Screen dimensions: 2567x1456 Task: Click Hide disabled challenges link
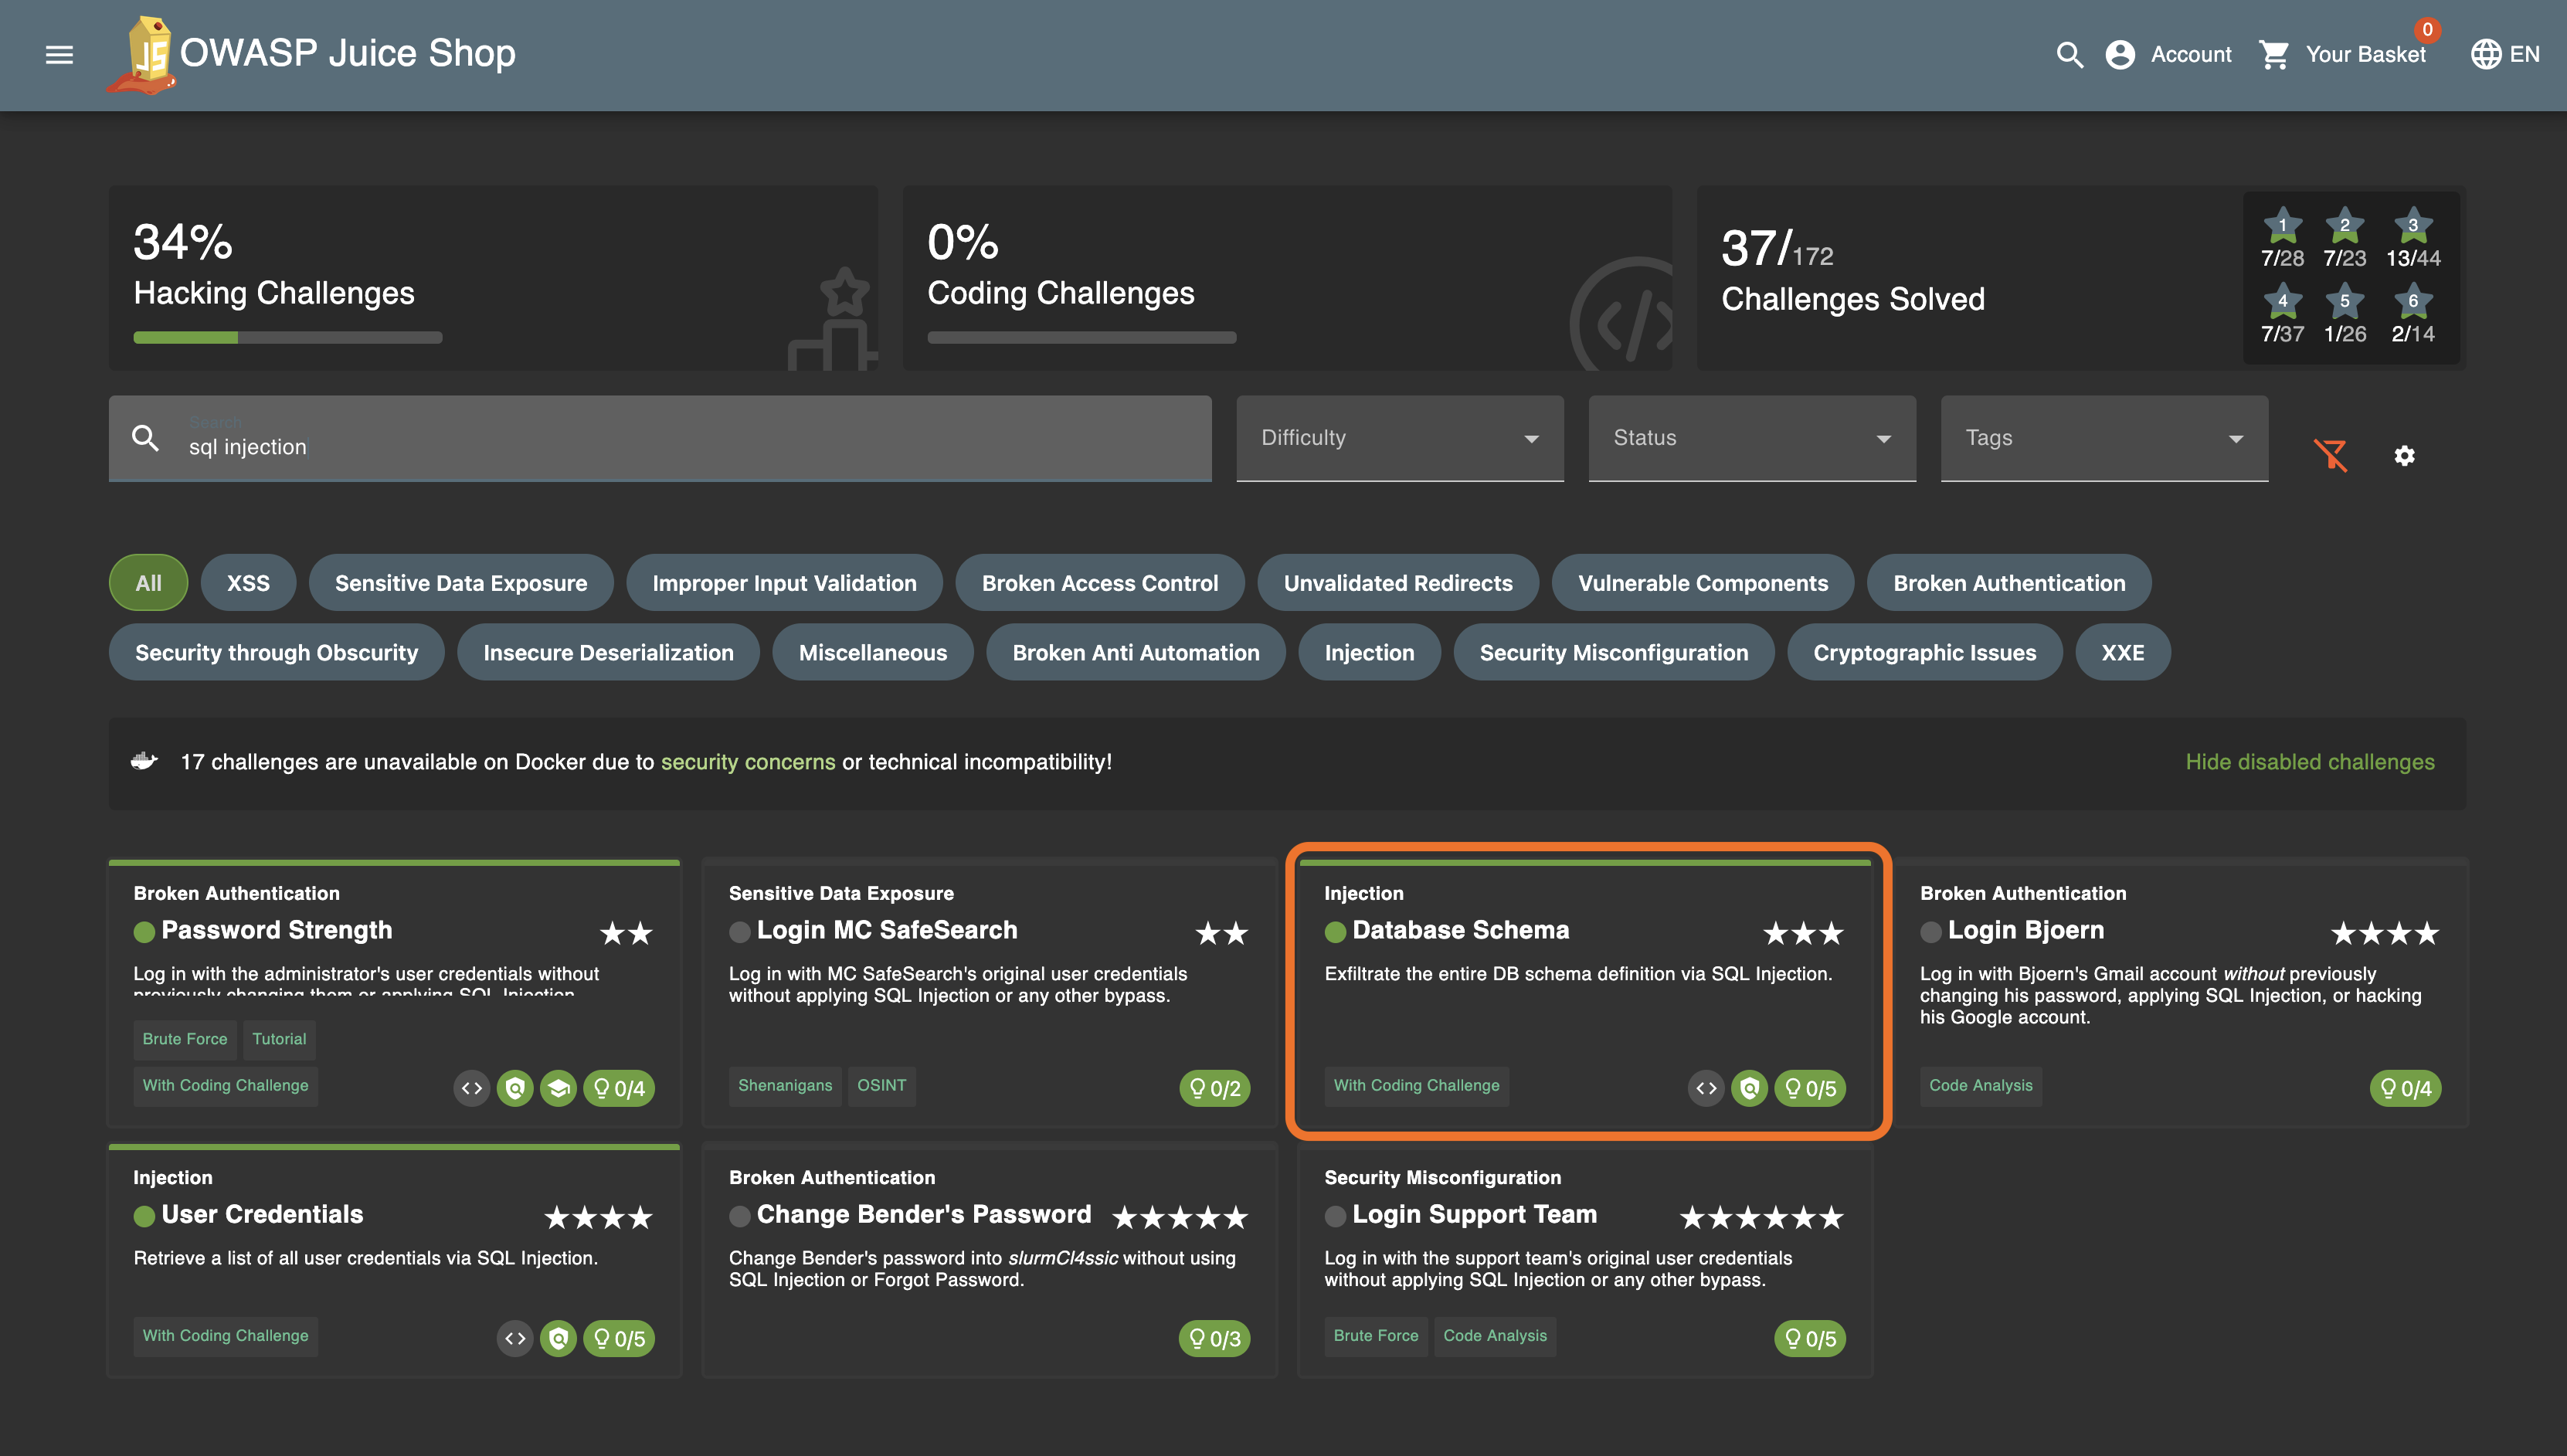click(x=2309, y=762)
